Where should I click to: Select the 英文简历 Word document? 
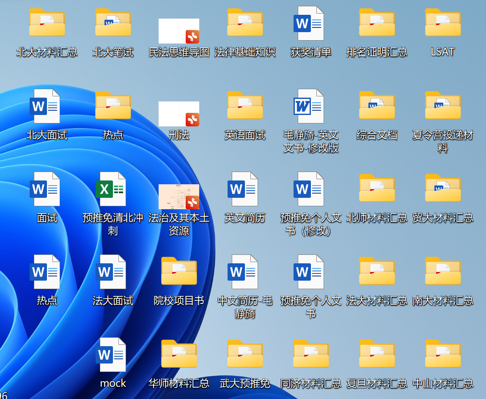click(245, 189)
